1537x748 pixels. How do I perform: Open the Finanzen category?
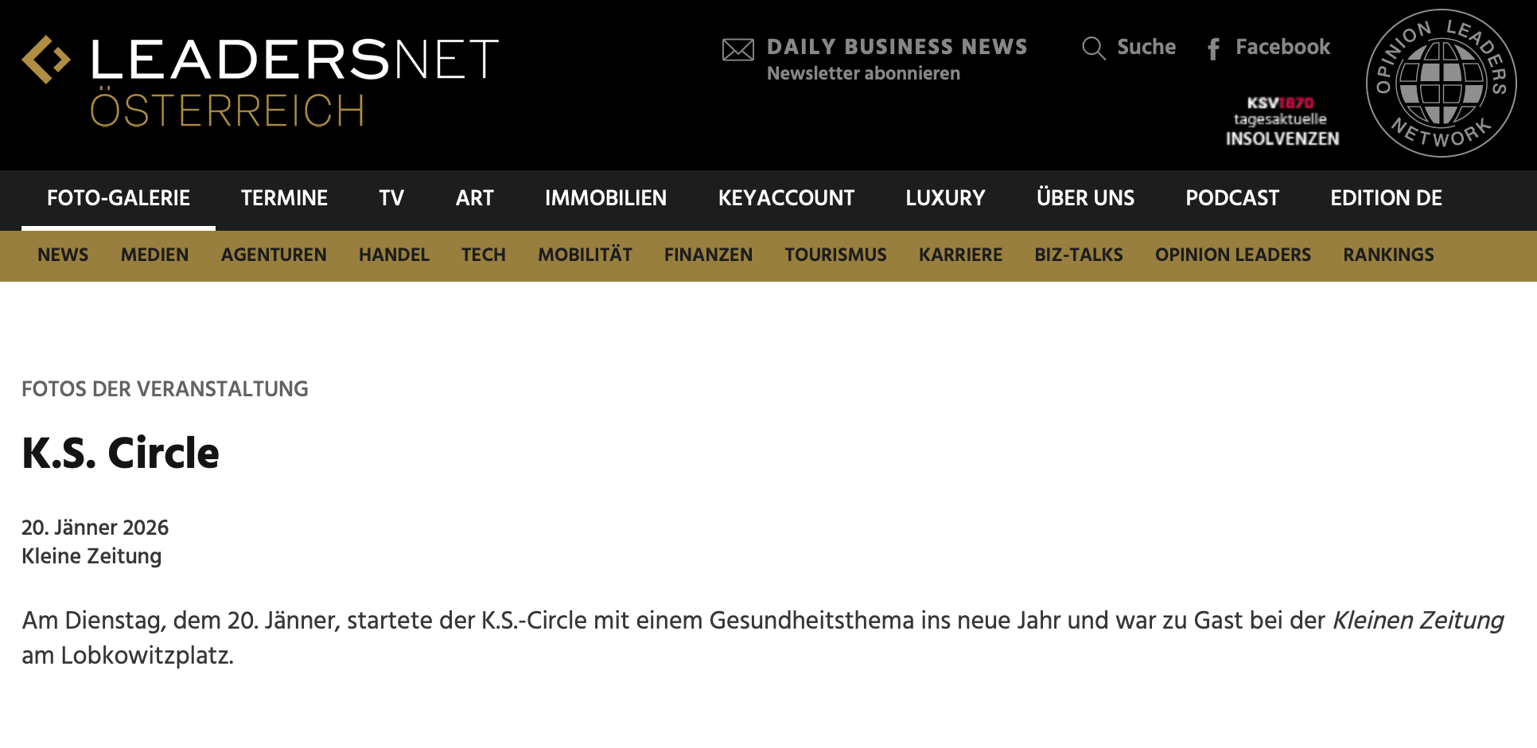pyautogui.click(x=708, y=255)
